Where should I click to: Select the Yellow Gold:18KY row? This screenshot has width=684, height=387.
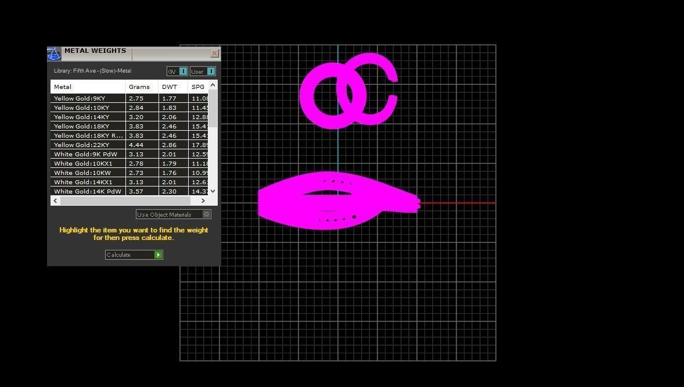(129, 126)
